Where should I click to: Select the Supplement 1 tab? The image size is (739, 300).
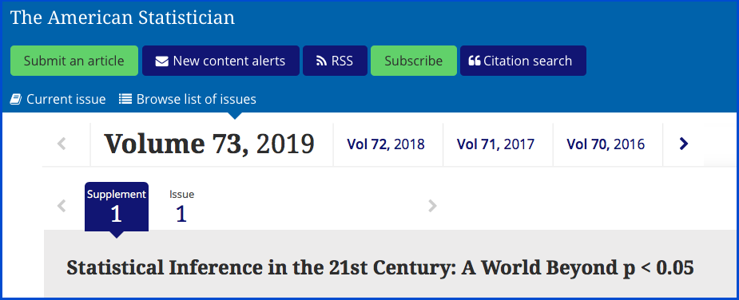(117, 207)
